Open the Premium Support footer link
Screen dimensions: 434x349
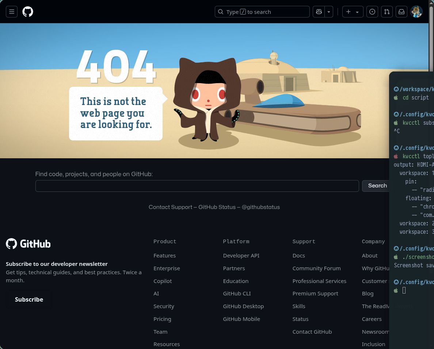tap(315, 294)
